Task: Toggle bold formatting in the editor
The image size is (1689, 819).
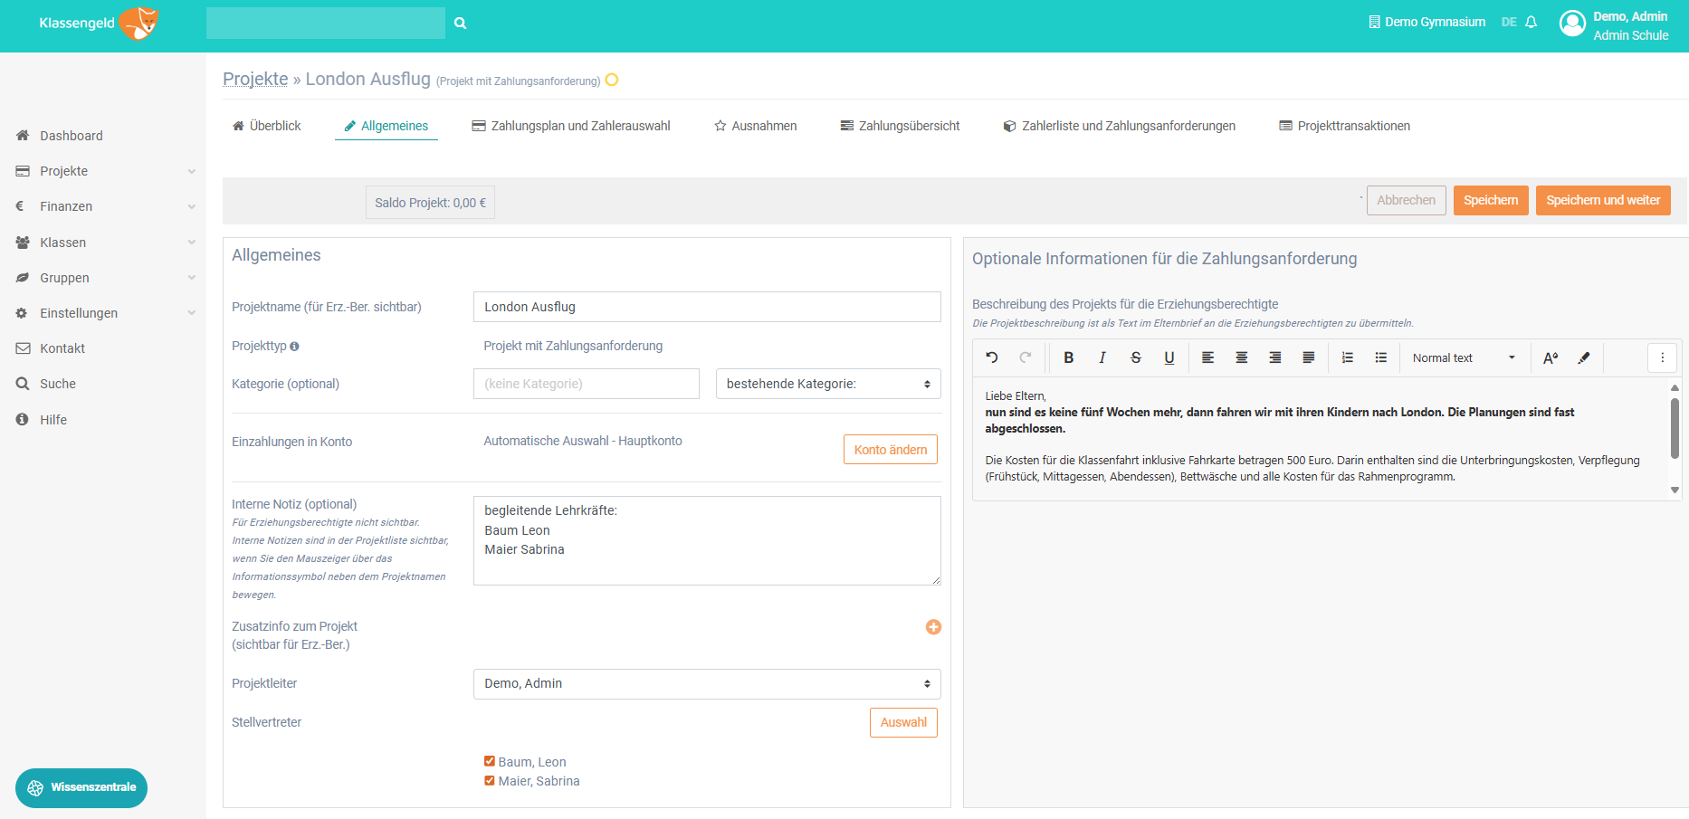Action: 1069,358
